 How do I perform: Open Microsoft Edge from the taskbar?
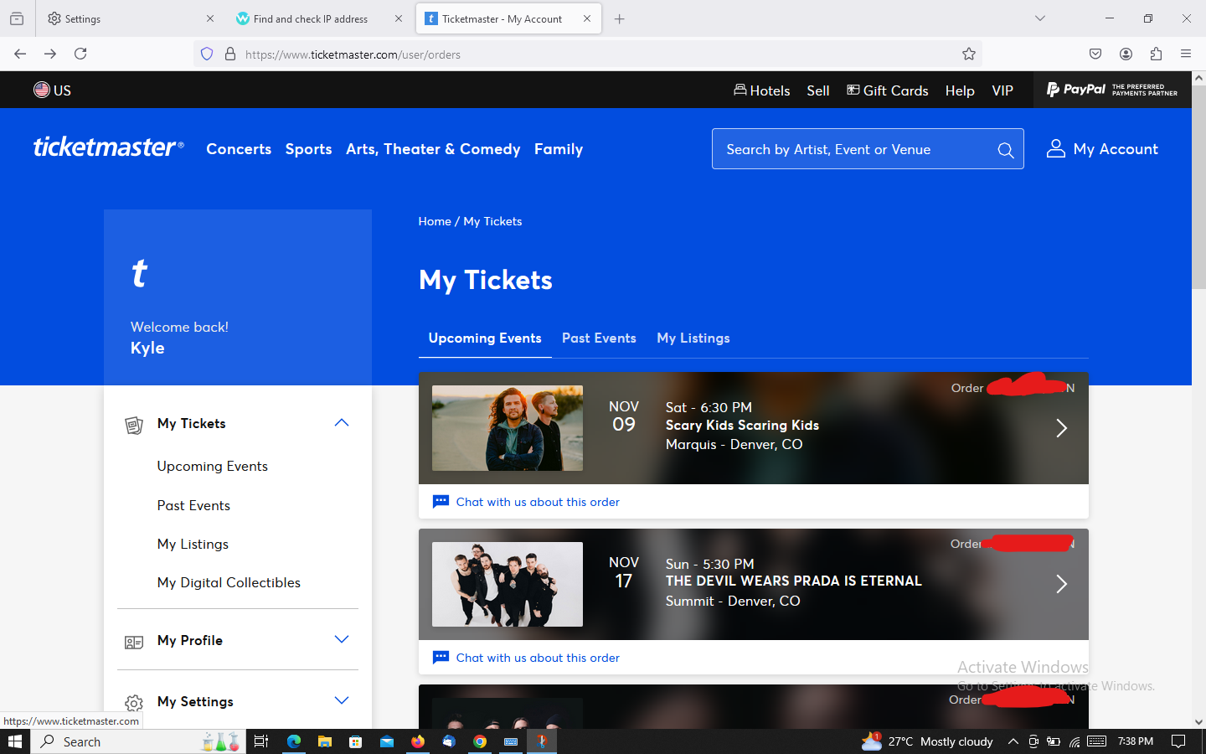tap(294, 741)
